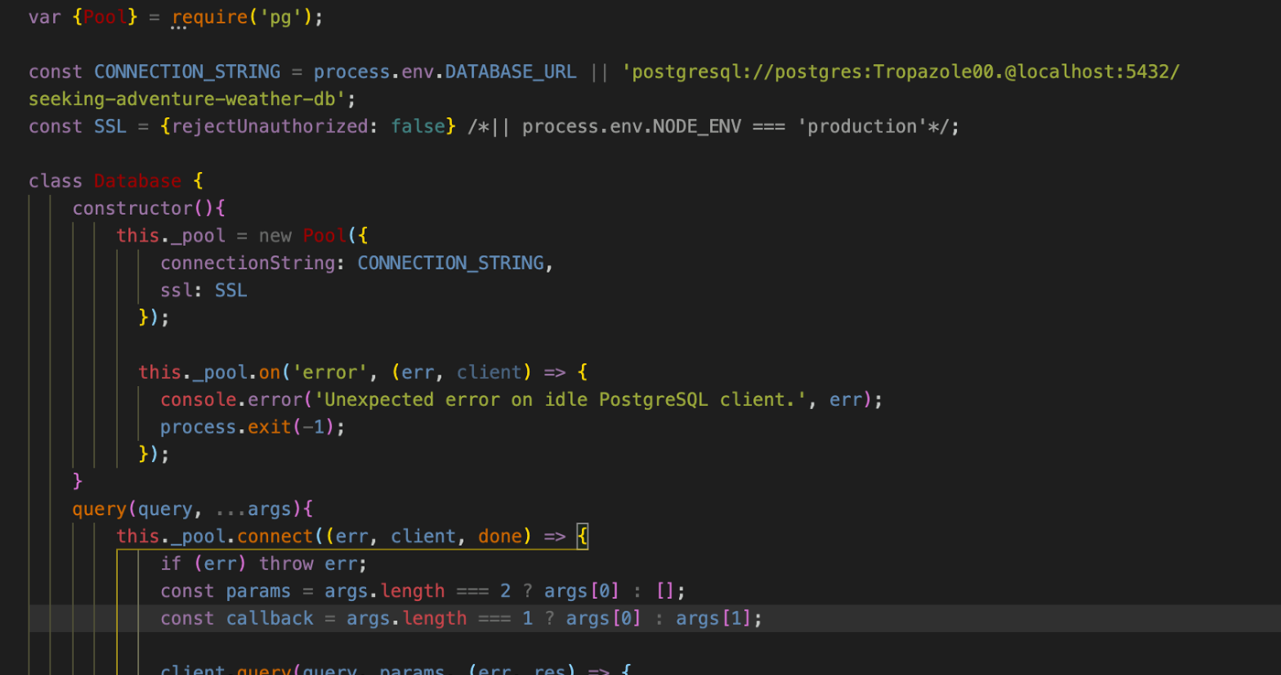
Task: Click the number 2 in params comparison
Action: (x=506, y=592)
